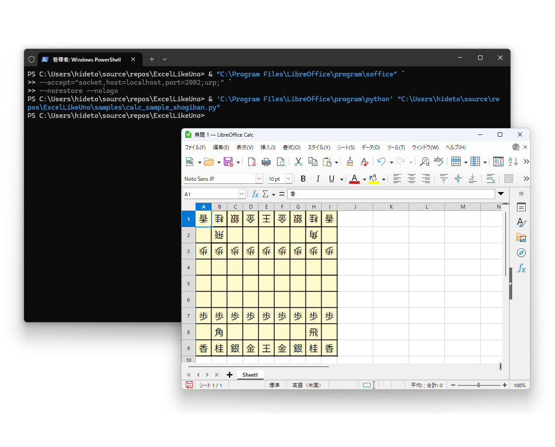Toggle bold formatting
555x447 pixels.
tap(303, 179)
